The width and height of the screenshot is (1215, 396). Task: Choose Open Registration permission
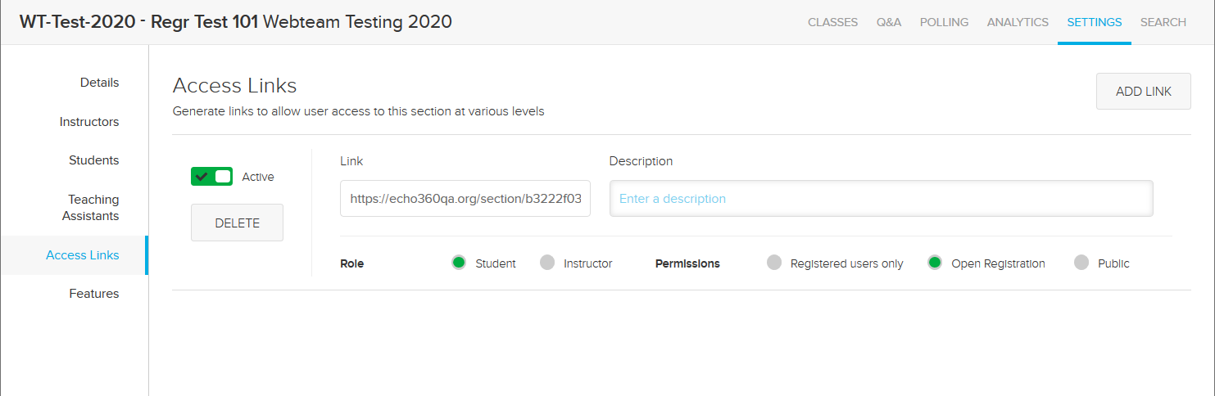pos(935,263)
